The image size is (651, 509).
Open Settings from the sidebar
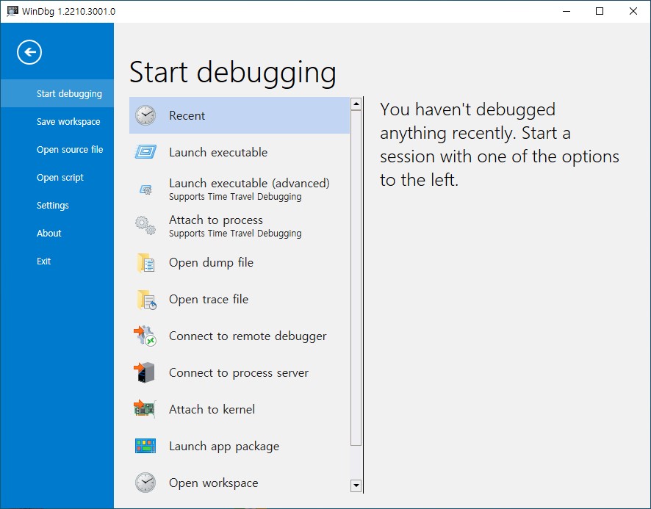coord(57,205)
